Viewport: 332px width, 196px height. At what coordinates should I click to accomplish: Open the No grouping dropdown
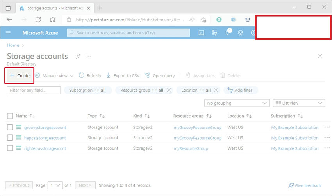pos(237,103)
